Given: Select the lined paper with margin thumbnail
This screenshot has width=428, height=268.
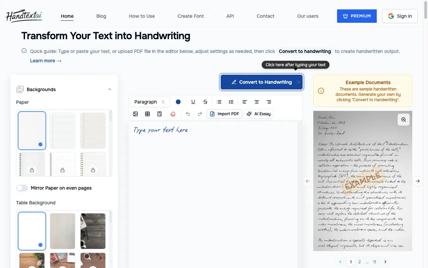Looking at the screenshot, I should tap(93, 131).
